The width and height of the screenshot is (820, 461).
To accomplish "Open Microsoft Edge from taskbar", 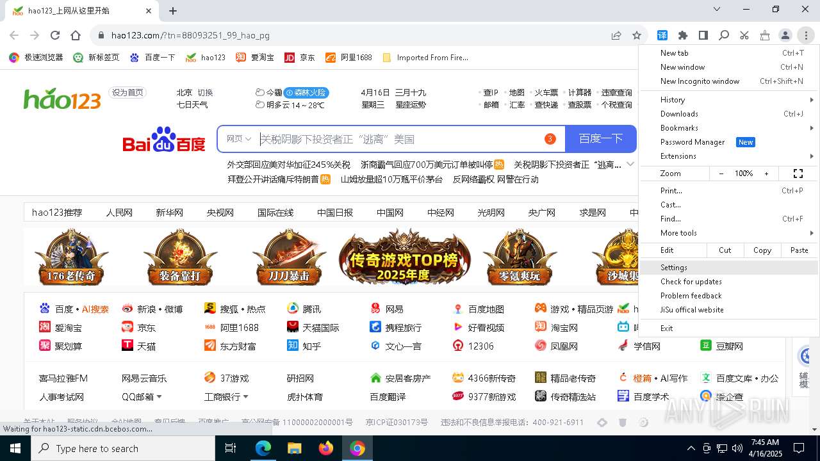I will [263, 448].
